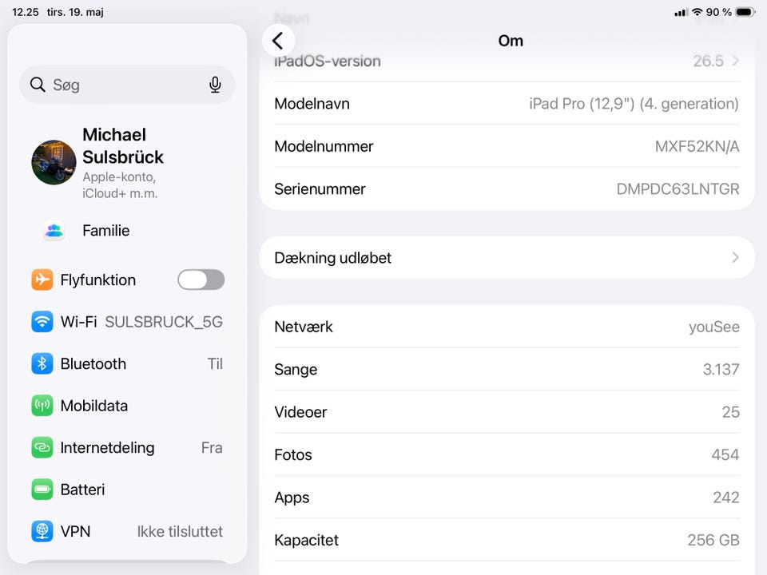Viewport: 767px width, 575px height.
Task: Tap the Internetdeling link icon
Action: [x=42, y=447]
